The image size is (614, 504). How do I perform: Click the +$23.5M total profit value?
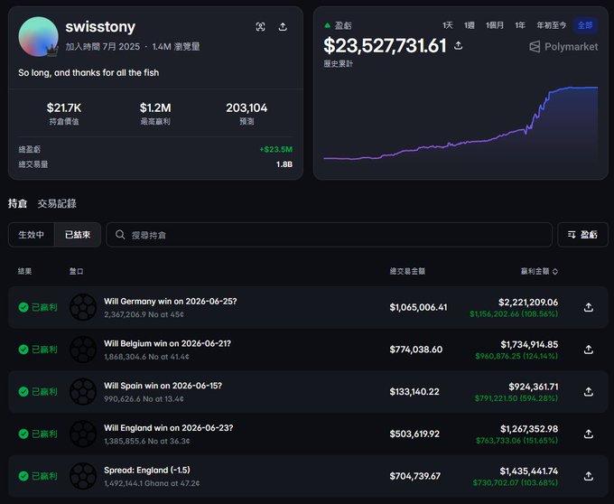tap(276, 149)
